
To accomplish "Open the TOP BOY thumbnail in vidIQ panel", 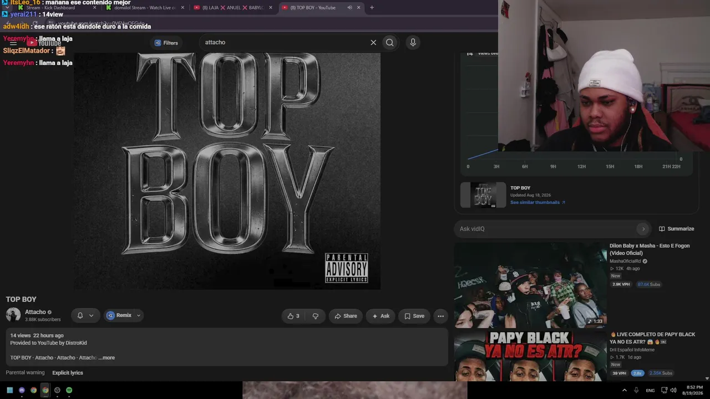I will click(x=483, y=195).
